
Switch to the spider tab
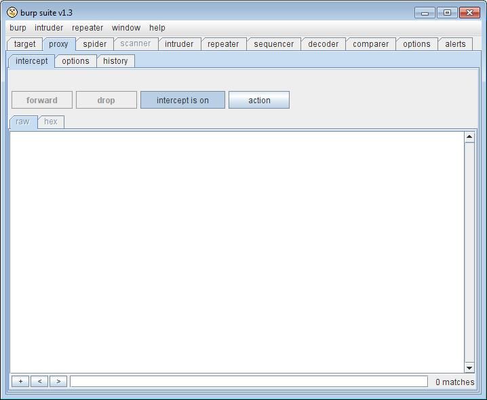[x=94, y=44]
